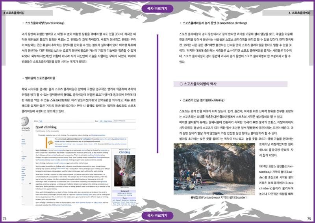Click the heading 스포츠클라이밍(SportClimbing)

click(44, 23)
